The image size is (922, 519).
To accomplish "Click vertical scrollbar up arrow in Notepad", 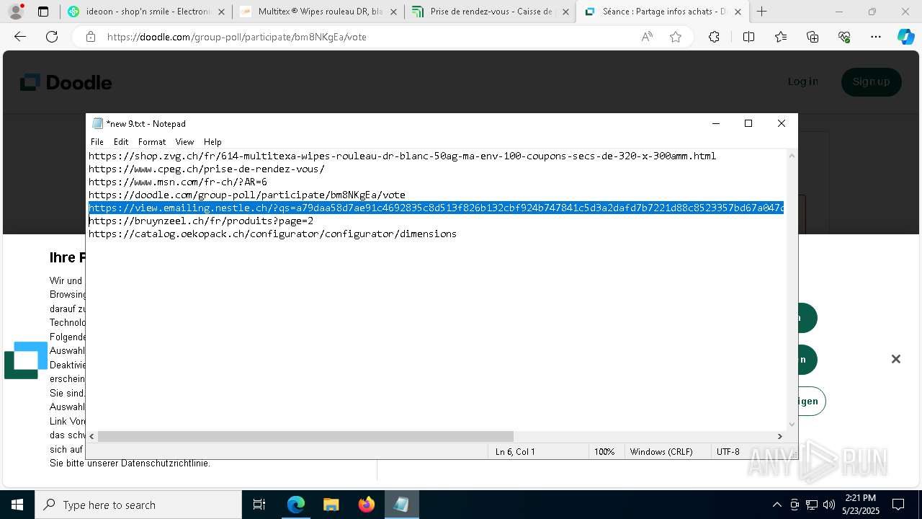I will (x=792, y=155).
